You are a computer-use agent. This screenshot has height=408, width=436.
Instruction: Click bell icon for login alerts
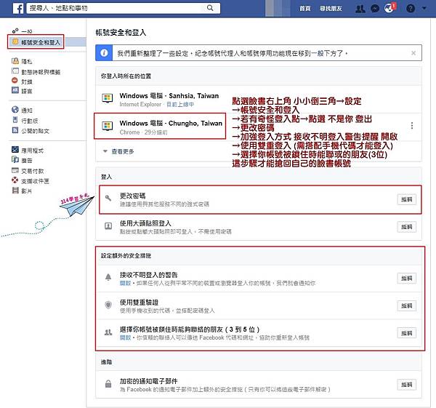108,277
